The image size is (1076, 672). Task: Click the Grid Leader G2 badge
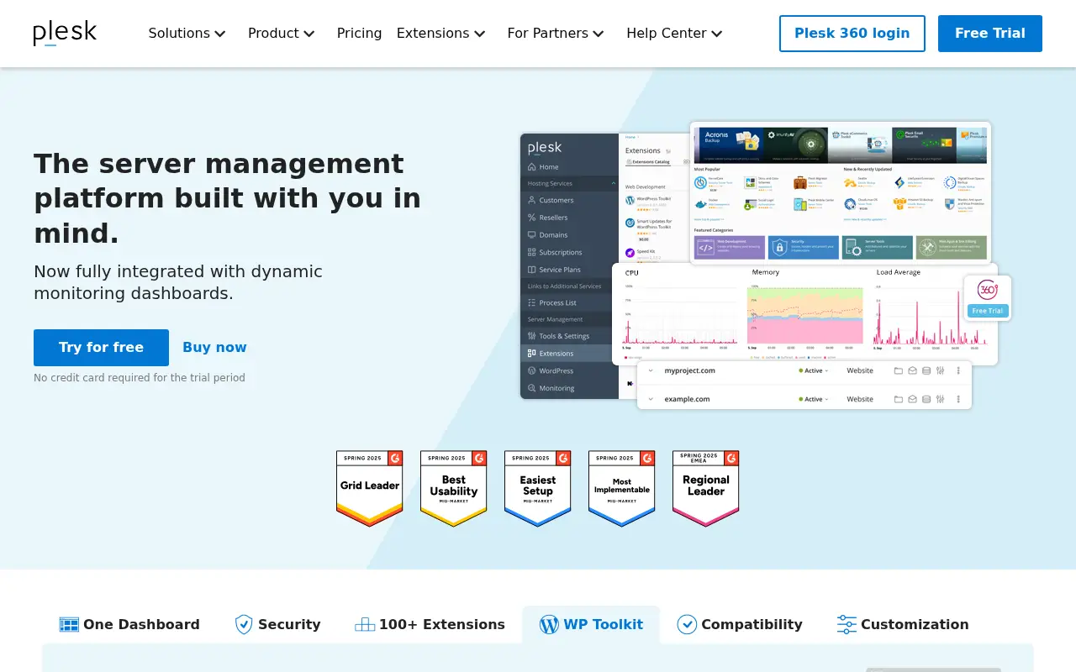370,488
